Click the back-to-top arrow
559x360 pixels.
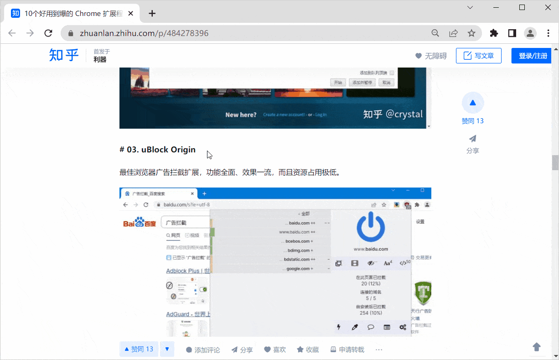537,347
